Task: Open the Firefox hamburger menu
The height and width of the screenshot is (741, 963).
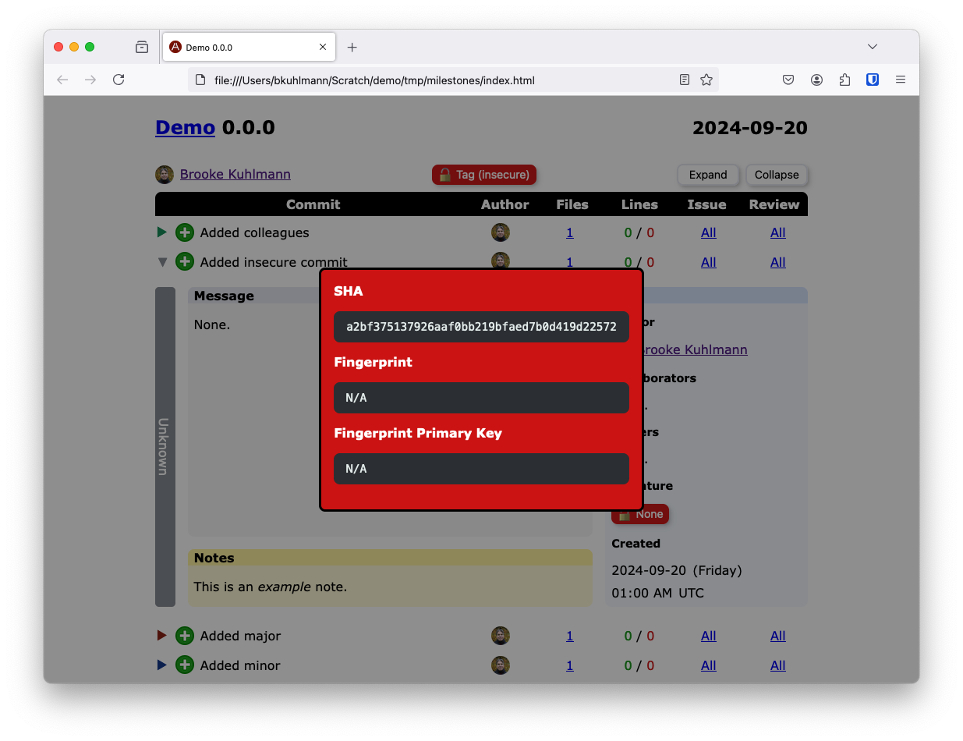Action: tap(901, 80)
